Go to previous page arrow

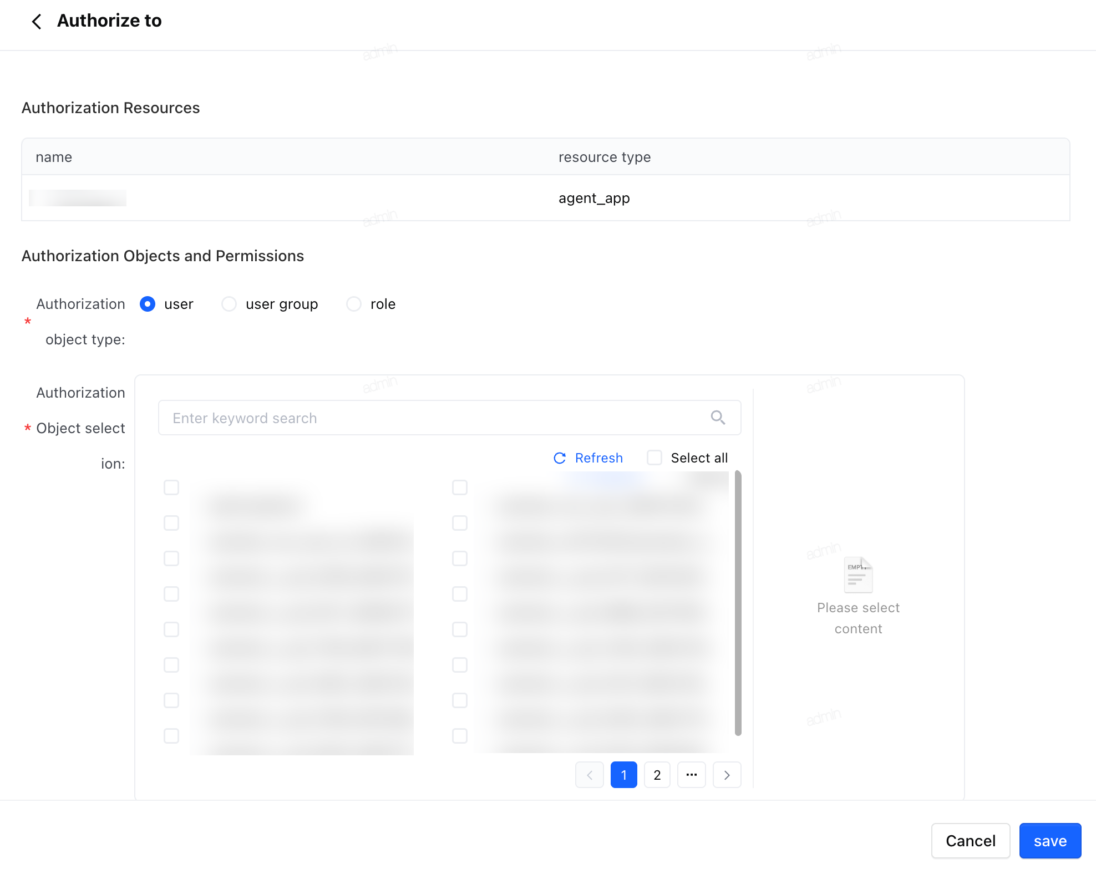tap(590, 775)
